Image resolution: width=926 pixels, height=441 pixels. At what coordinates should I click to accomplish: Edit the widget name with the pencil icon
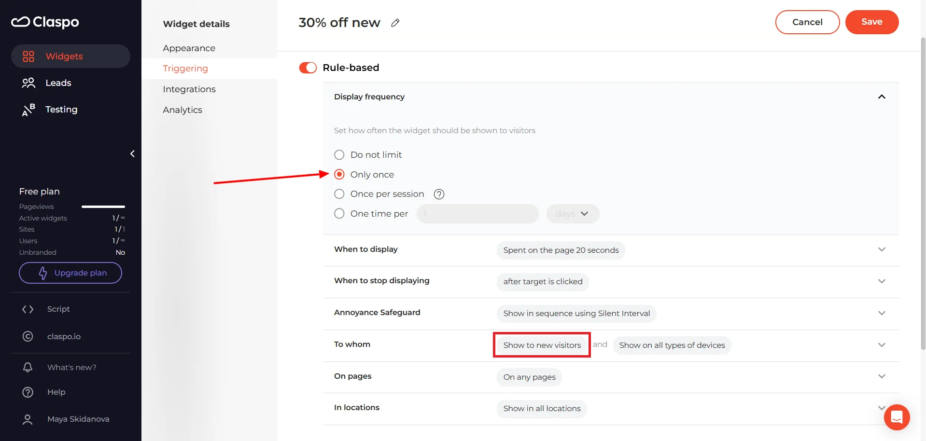[395, 23]
